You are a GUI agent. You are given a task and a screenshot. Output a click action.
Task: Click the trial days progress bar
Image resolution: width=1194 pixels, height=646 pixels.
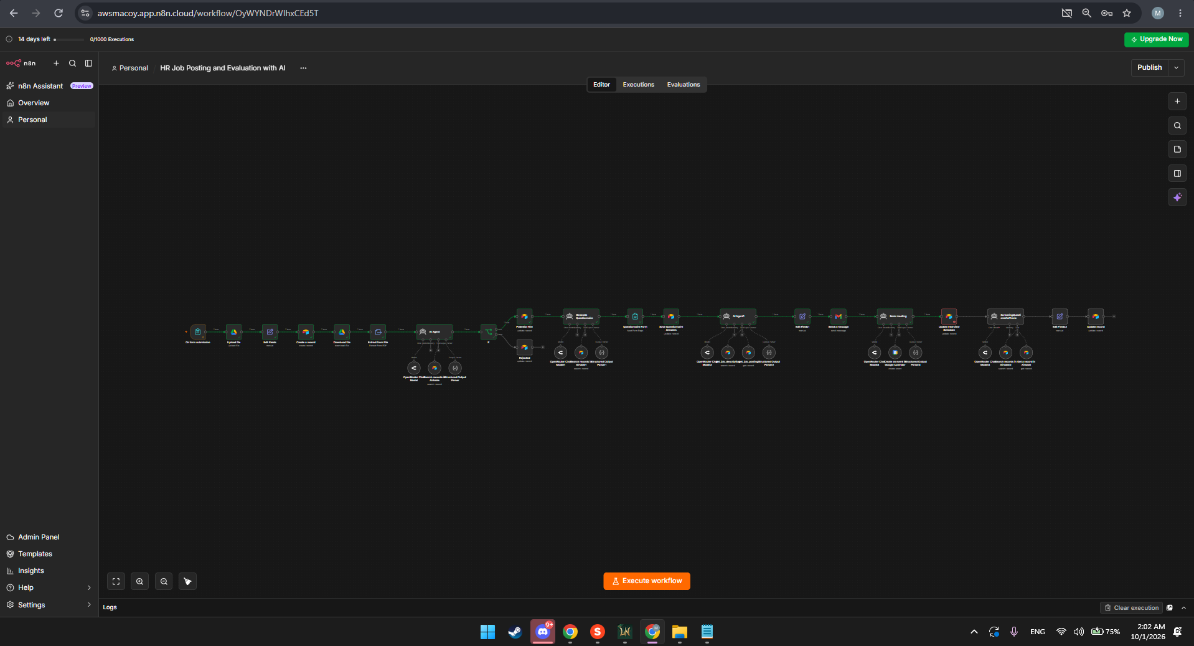point(69,39)
